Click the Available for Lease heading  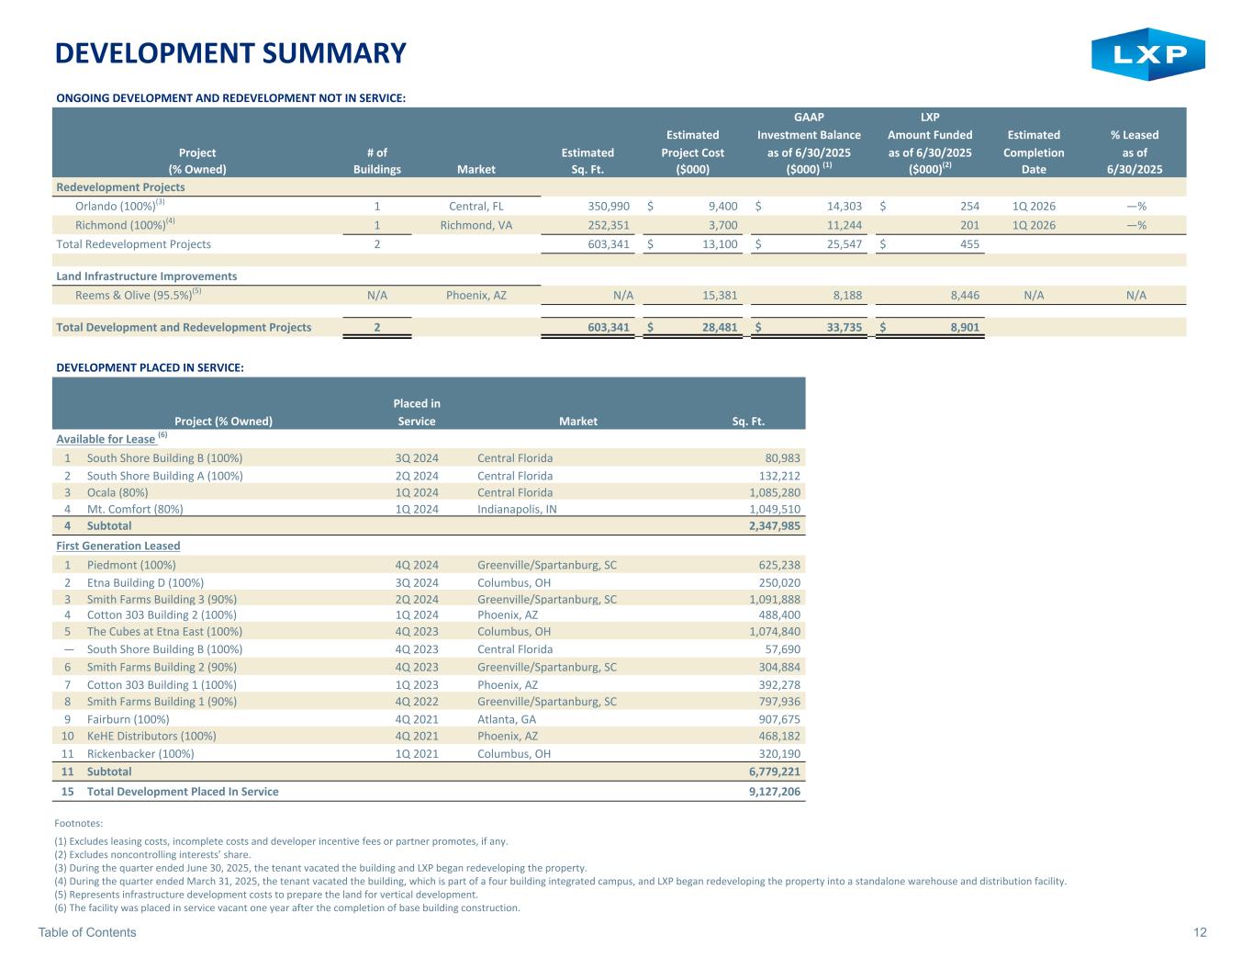[x=106, y=439]
